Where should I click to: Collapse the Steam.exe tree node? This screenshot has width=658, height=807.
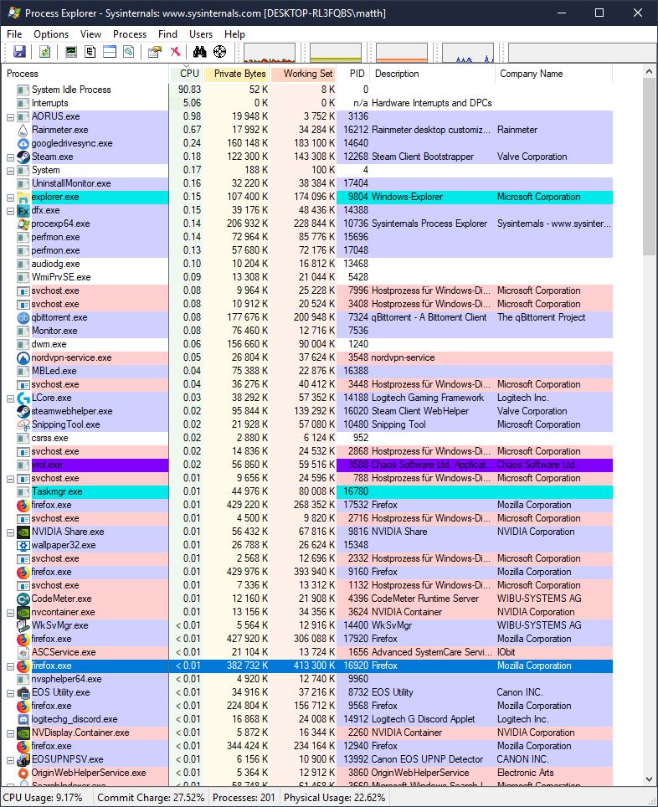point(10,157)
